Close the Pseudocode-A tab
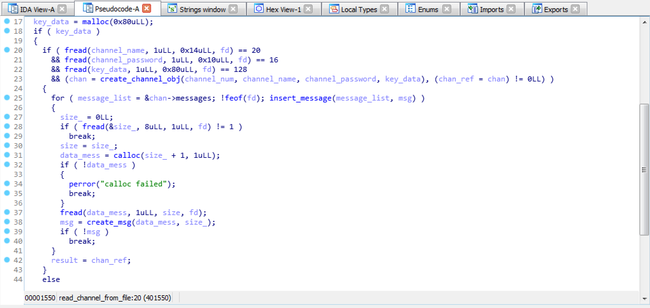The image size is (650, 308). (147, 8)
